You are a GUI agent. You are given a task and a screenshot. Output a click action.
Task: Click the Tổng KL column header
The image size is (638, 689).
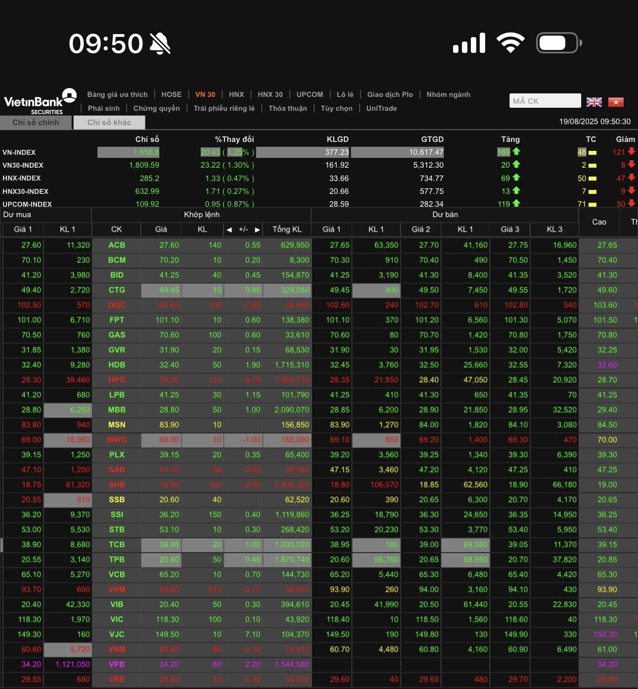(x=287, y=230)
